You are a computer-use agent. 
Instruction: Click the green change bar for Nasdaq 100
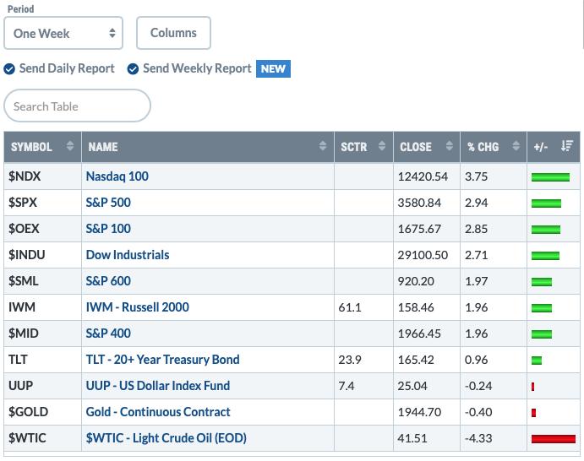click(550, 177)
